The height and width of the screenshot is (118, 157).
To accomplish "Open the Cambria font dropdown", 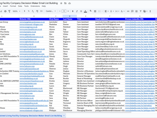I will click(x=51, y=11).
